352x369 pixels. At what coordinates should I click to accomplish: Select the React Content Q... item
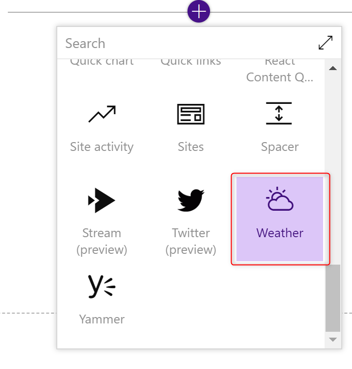tap(280, 71)
